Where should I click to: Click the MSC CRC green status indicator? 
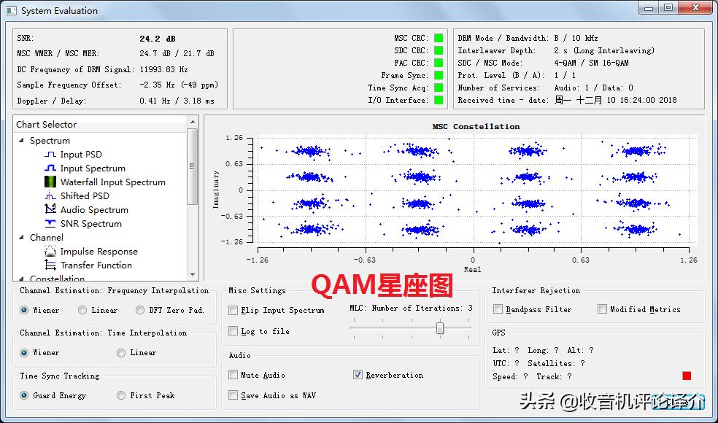pos(439,38)
